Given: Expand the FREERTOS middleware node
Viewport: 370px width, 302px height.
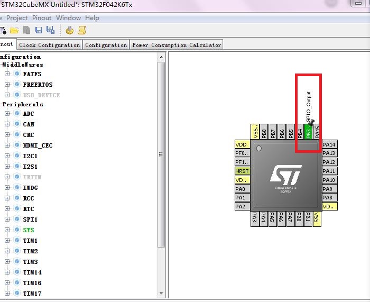Looking at the screenshot, I should [x=7, y=85].
